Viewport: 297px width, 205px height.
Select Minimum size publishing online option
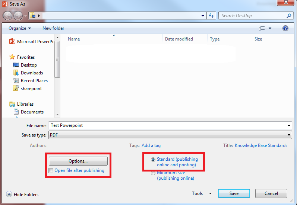tap(153, 173)
